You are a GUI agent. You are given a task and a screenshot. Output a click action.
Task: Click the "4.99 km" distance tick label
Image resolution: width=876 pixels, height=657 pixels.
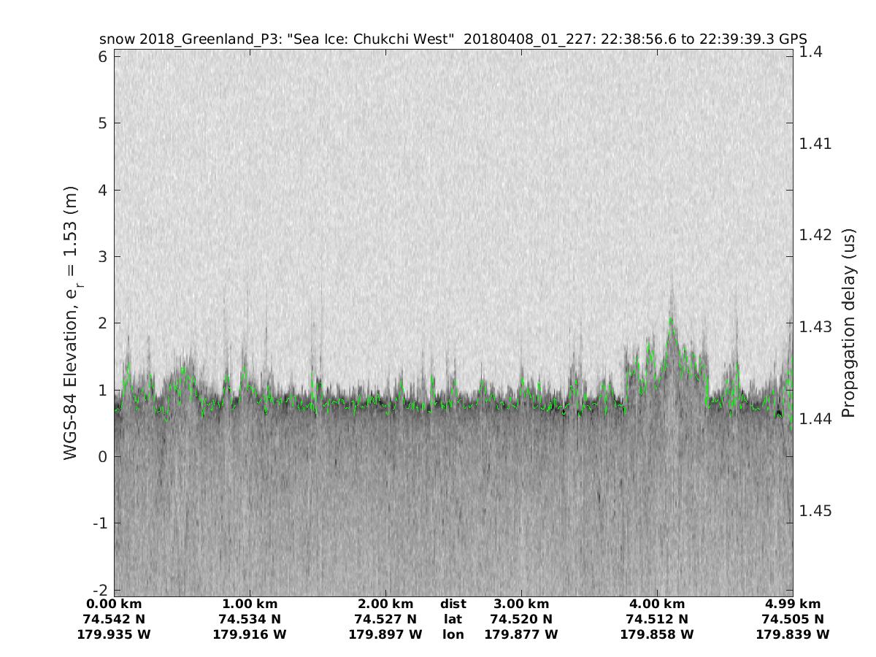pyautogui.click(x=793, y=604)
